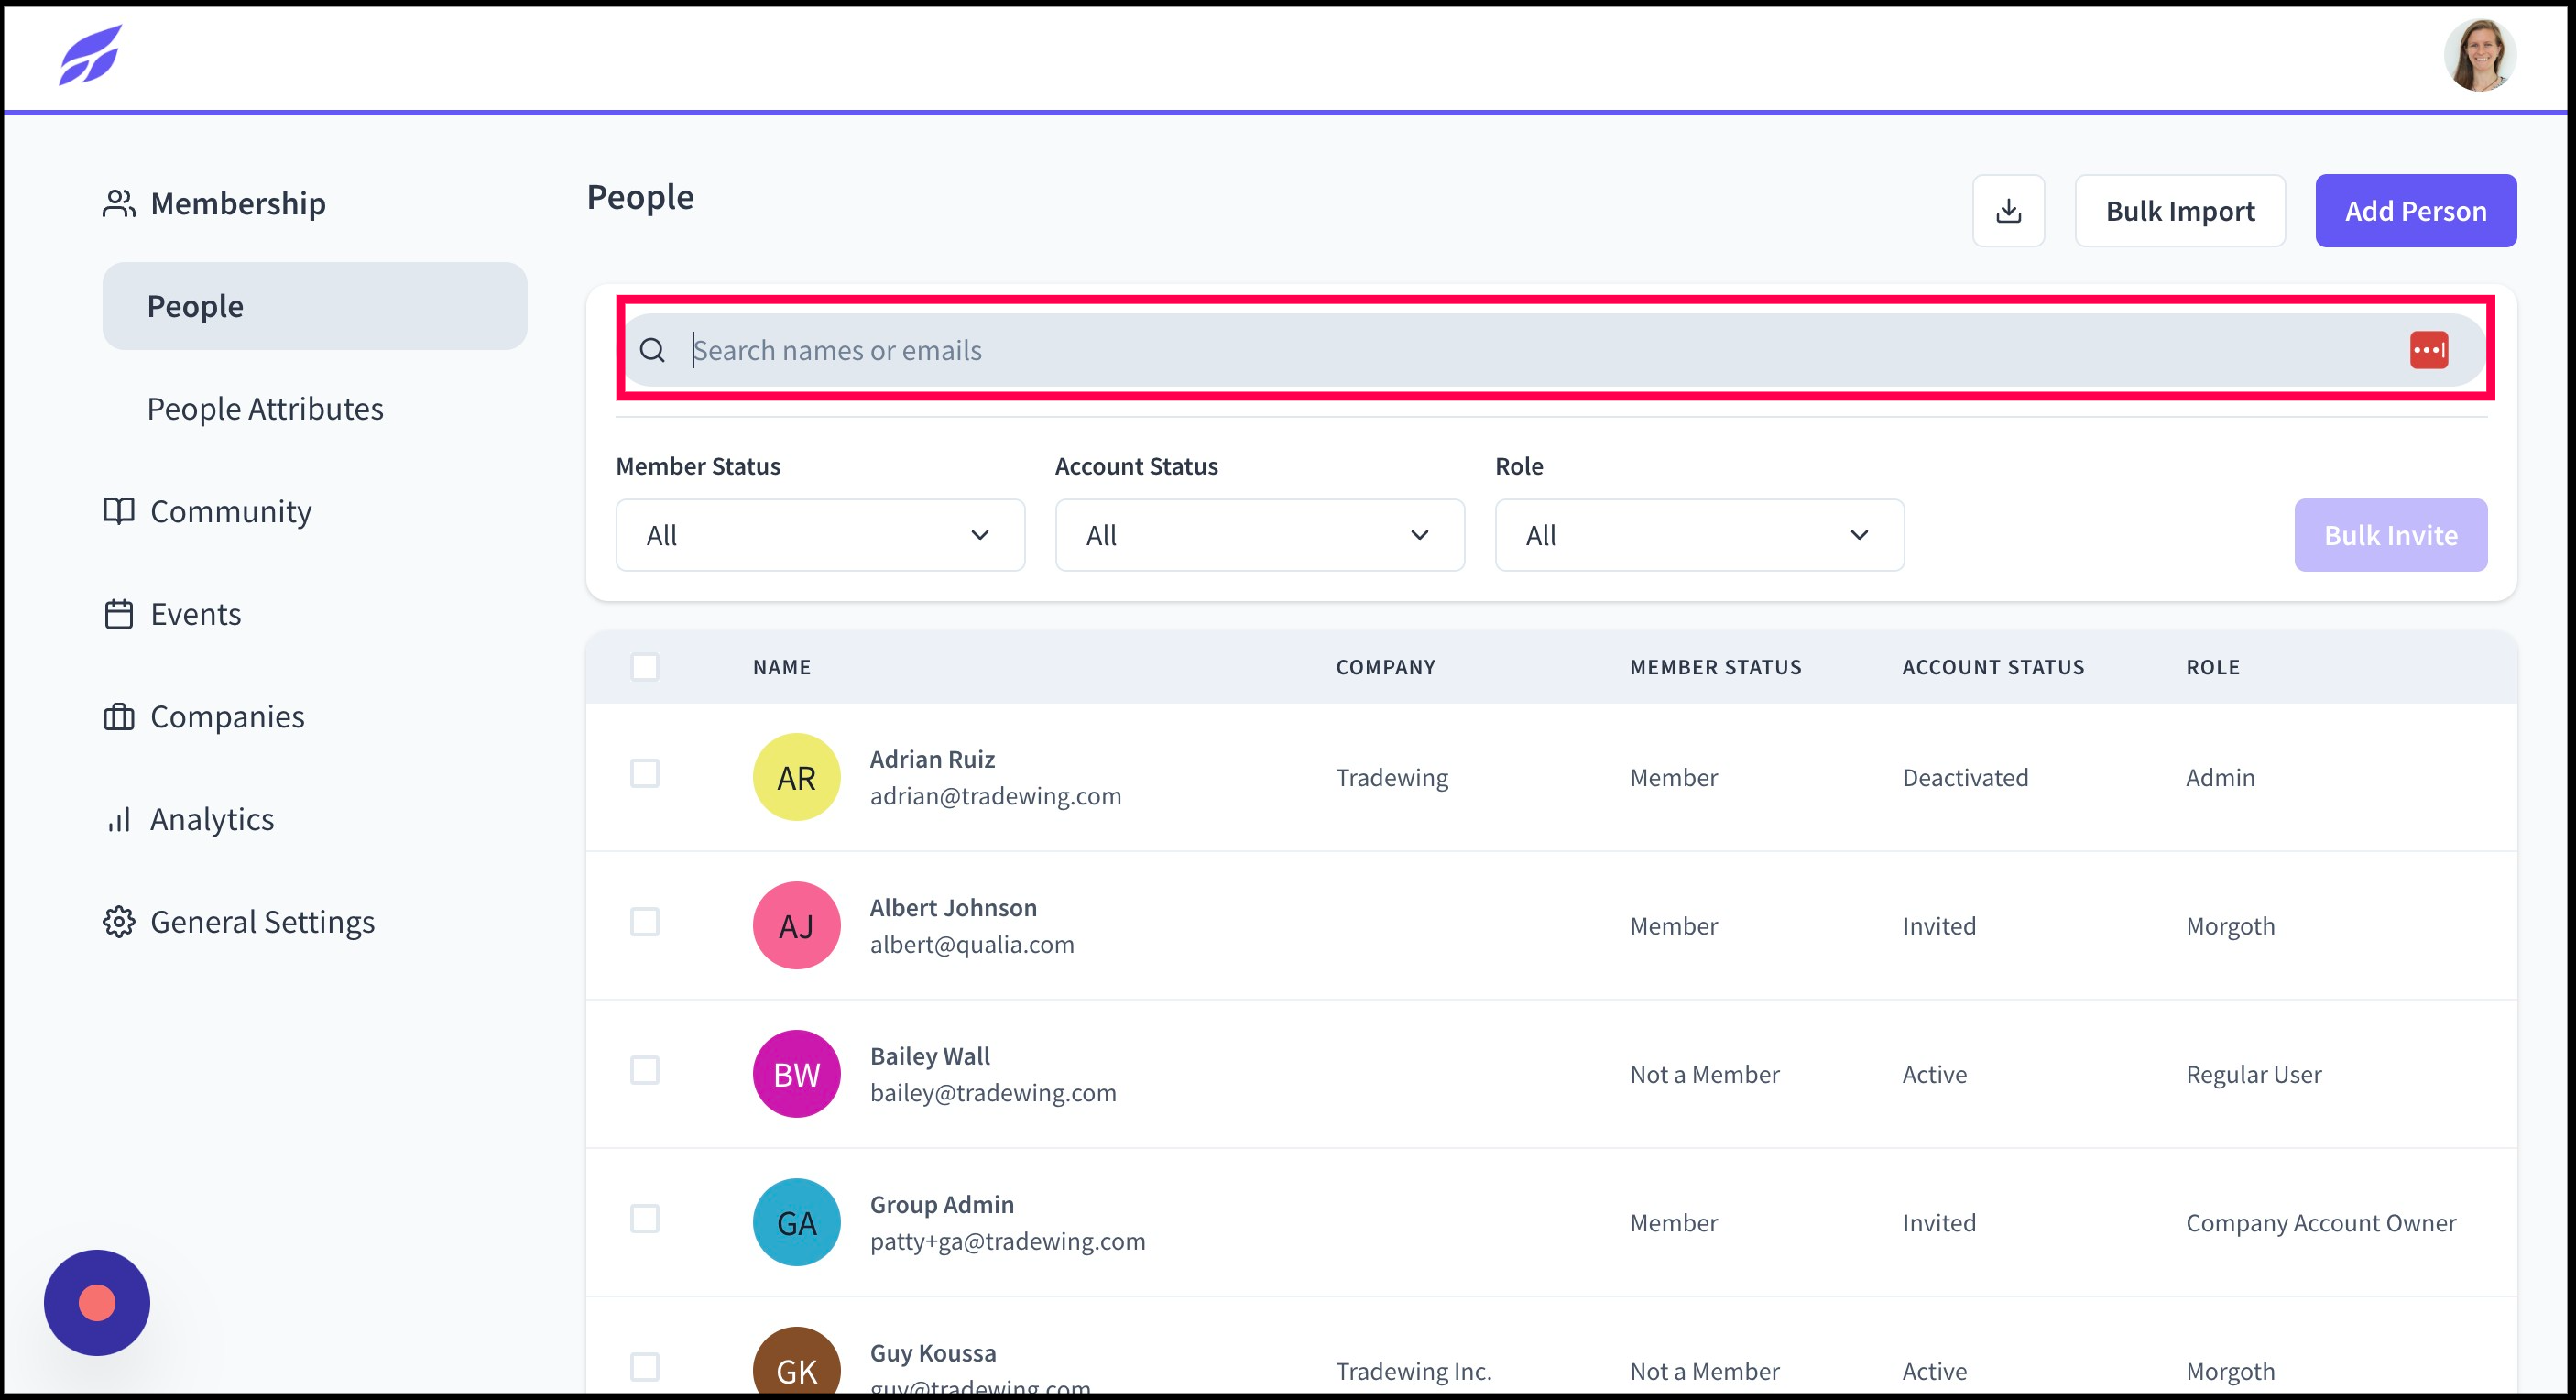Click the Tradewing feather logo

click(x=90, y=55)
